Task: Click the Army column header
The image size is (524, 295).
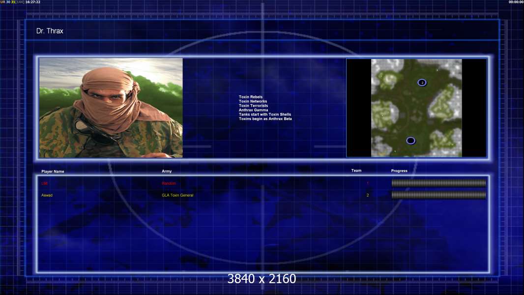Action: tap(167, 171)
